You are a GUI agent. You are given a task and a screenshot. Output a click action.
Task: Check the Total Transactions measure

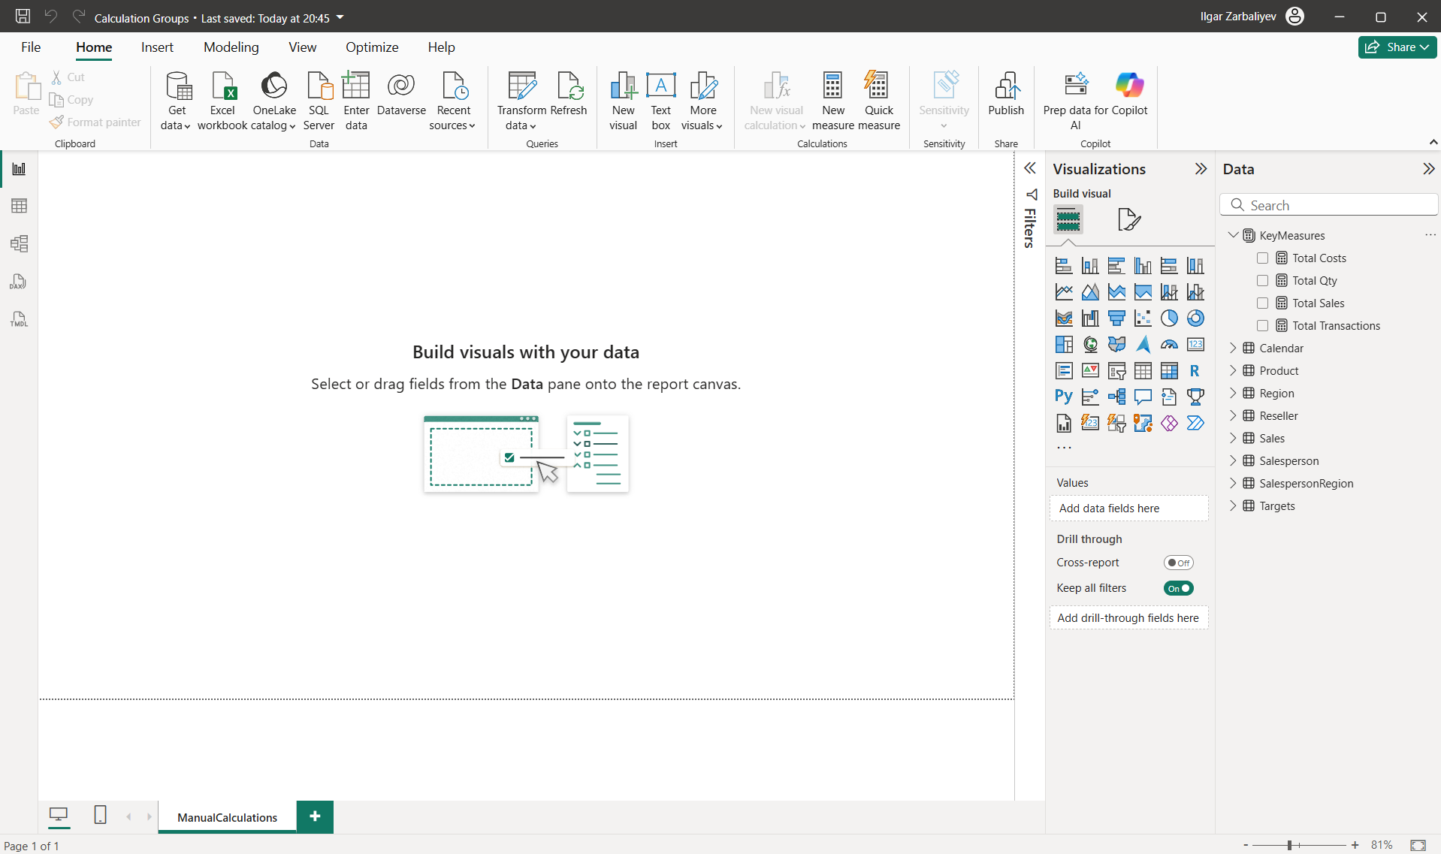[1262, 326]
